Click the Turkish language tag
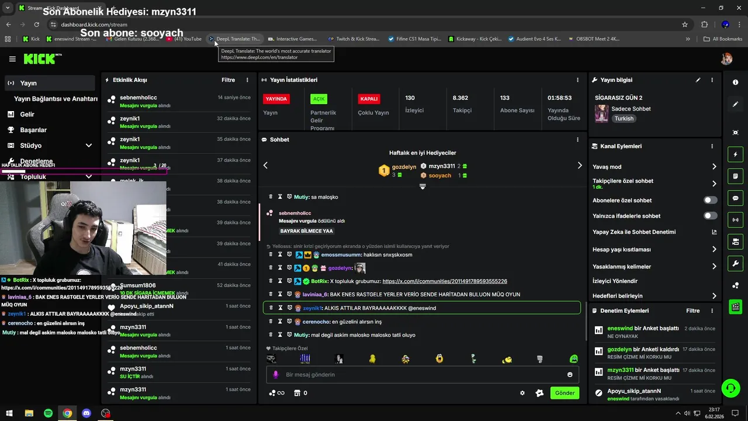This screenshot has height=421, width=748. 624,119
